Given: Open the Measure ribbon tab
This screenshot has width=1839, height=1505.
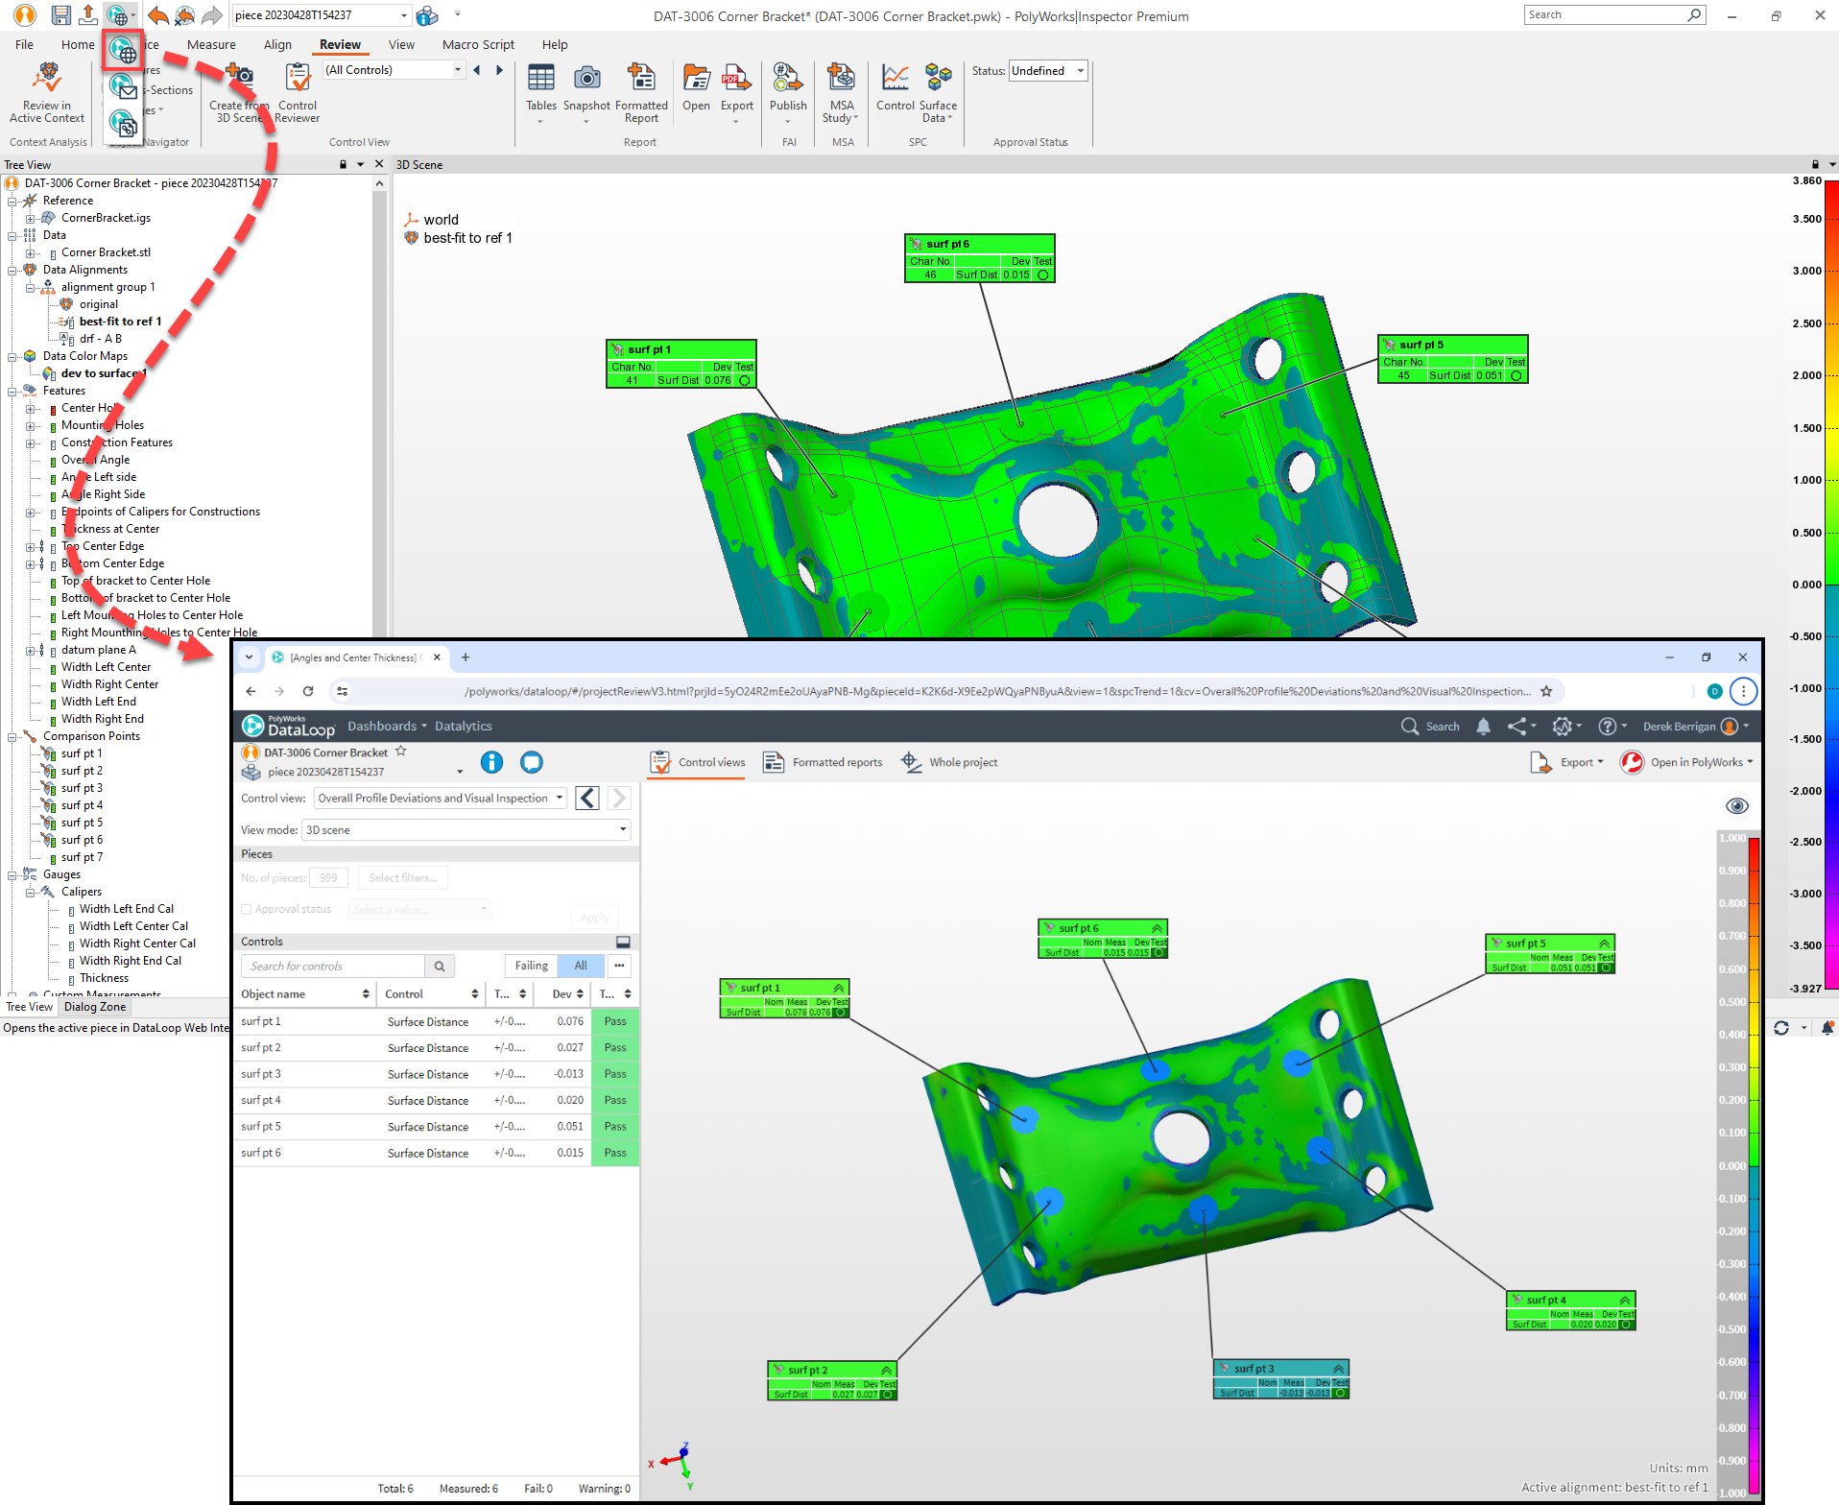Looking at the screenshot, I should pyautogui.click(x=211, y=44).
